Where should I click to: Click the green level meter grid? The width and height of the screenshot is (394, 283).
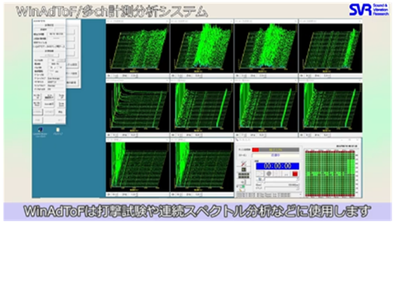click(330, 173)
